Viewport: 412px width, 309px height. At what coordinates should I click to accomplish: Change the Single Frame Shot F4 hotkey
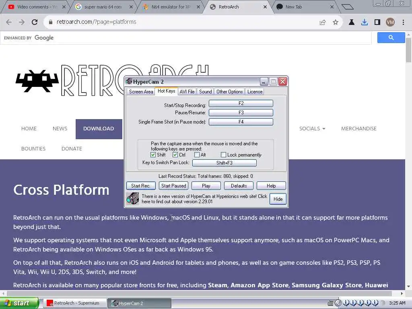point(241,122)
